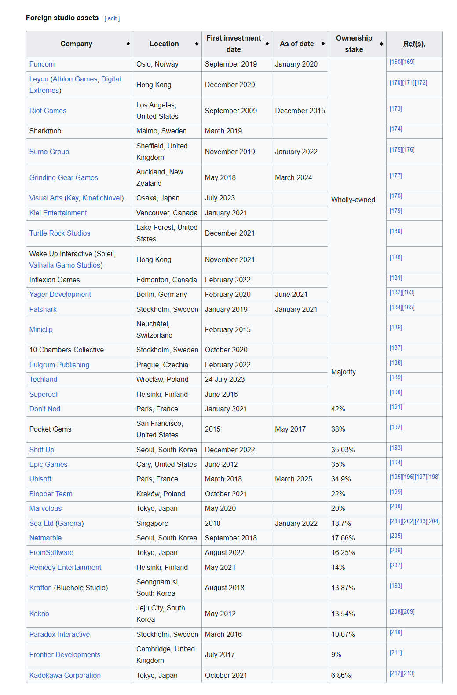Open the Riot Games link
This screenshot has width=457, height=695.
click(x=48, y=111)
